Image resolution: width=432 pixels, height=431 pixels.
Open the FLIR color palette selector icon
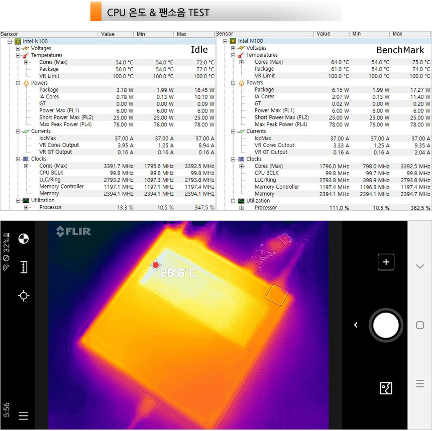coord(24,239)
